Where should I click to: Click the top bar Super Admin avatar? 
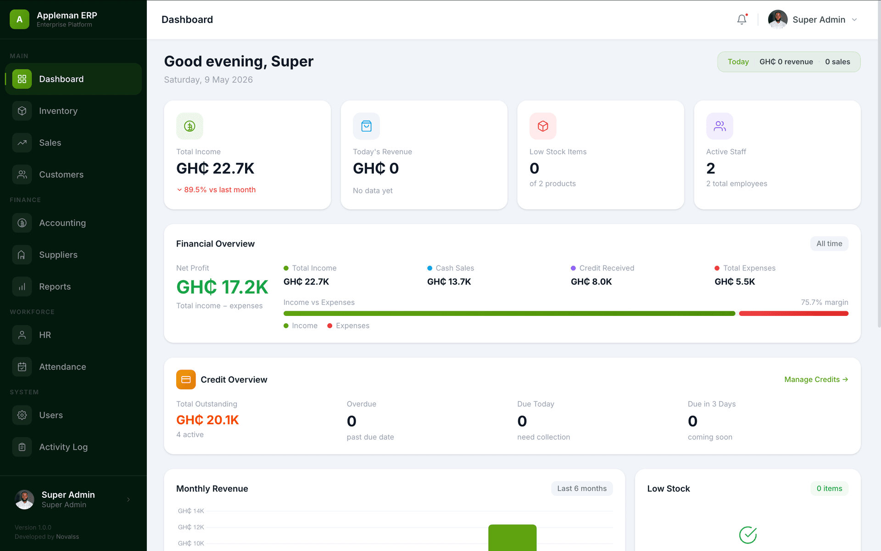click(778, 19)
